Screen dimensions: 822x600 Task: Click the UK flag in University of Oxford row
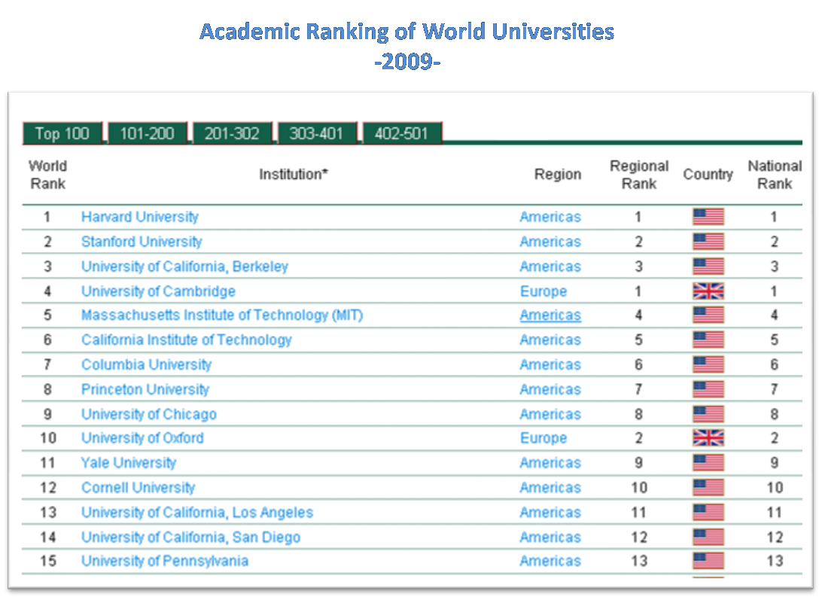pyautogui.click(x=708, y=438)
